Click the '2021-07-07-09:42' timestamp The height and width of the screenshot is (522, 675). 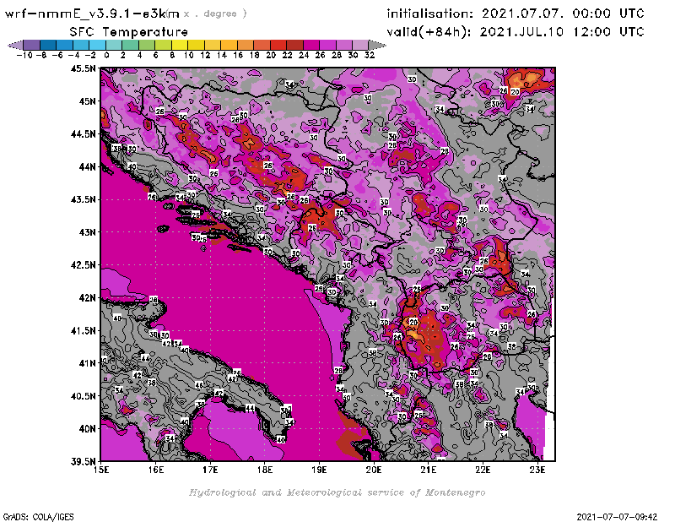(617, 517)
